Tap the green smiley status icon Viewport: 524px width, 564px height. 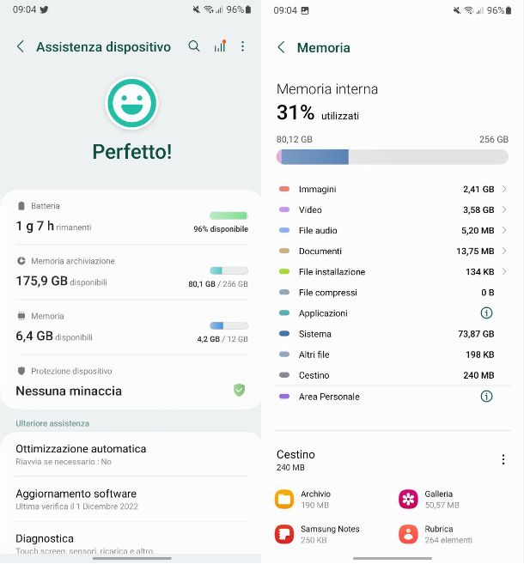coord(131,103)
